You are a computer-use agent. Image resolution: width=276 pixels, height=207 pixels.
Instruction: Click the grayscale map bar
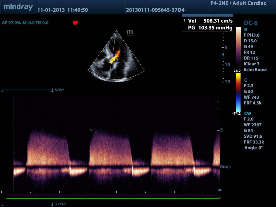pos(238,46)
